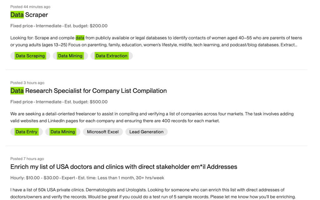The width and height of the screenshot is (320, 200).
Task: Open the Enrich my list of USA doctors job
Action: coord(124,167)
